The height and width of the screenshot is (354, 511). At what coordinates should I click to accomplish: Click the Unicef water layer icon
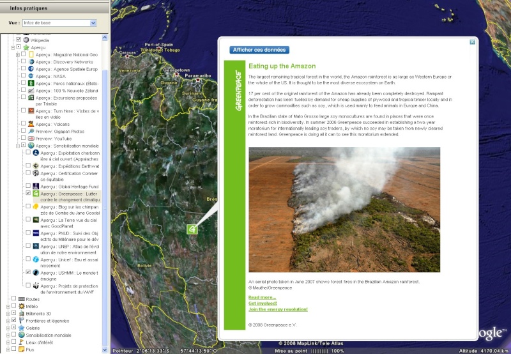(36, 259)
